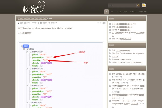This screenshot has width=162, height=108.
Task: Click document icon beside windows7 xp link
Action: coord(110,100)
